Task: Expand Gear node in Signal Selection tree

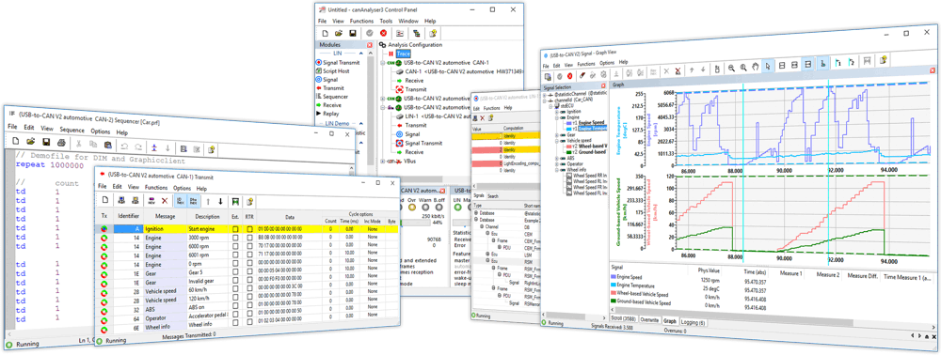Action: click(x=557, y=135)
